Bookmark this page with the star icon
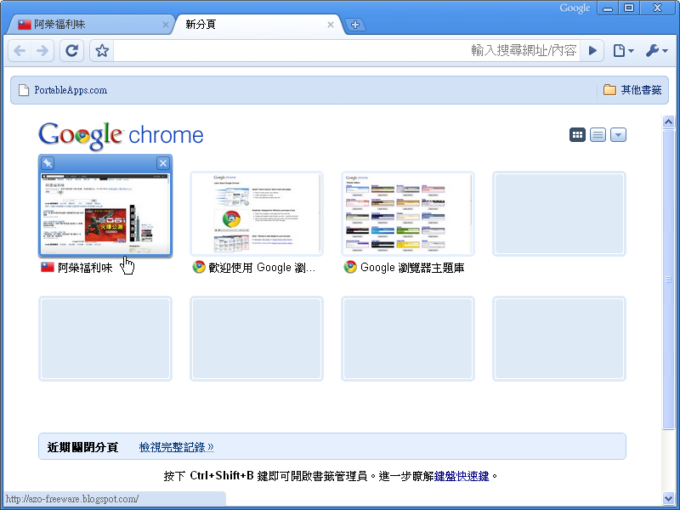Screen dimensions: 680x510 pyautogui.click(x=102, y=51)
